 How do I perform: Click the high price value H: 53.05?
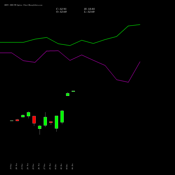click(x=89, y=9)
